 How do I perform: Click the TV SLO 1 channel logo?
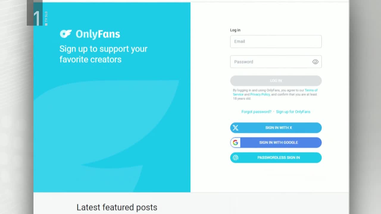[x=37, y=15]
